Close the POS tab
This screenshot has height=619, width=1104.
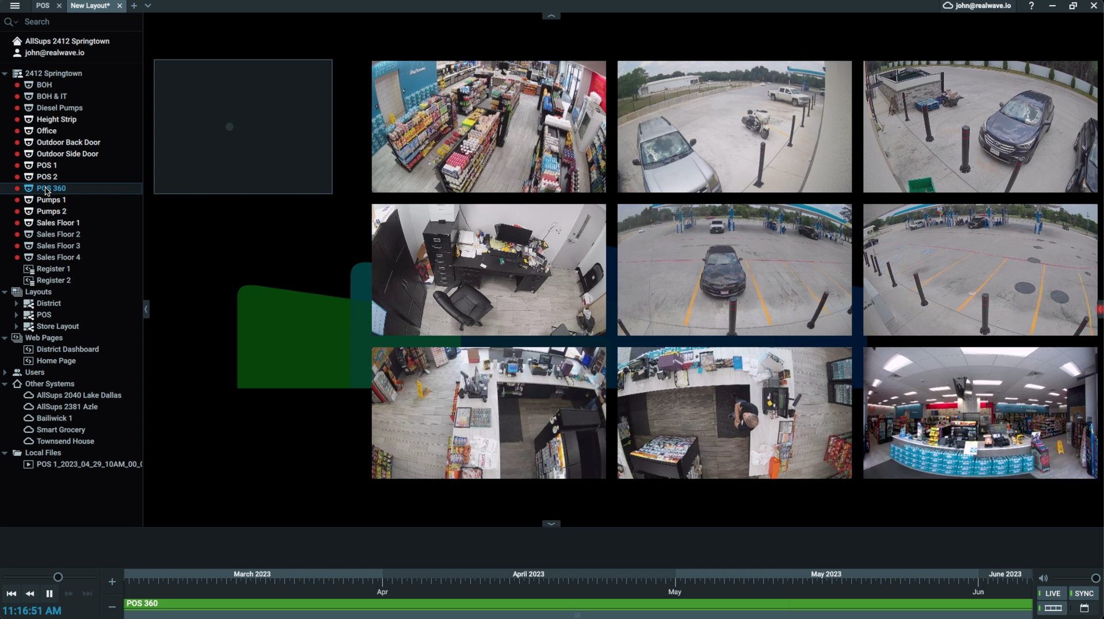59,6
